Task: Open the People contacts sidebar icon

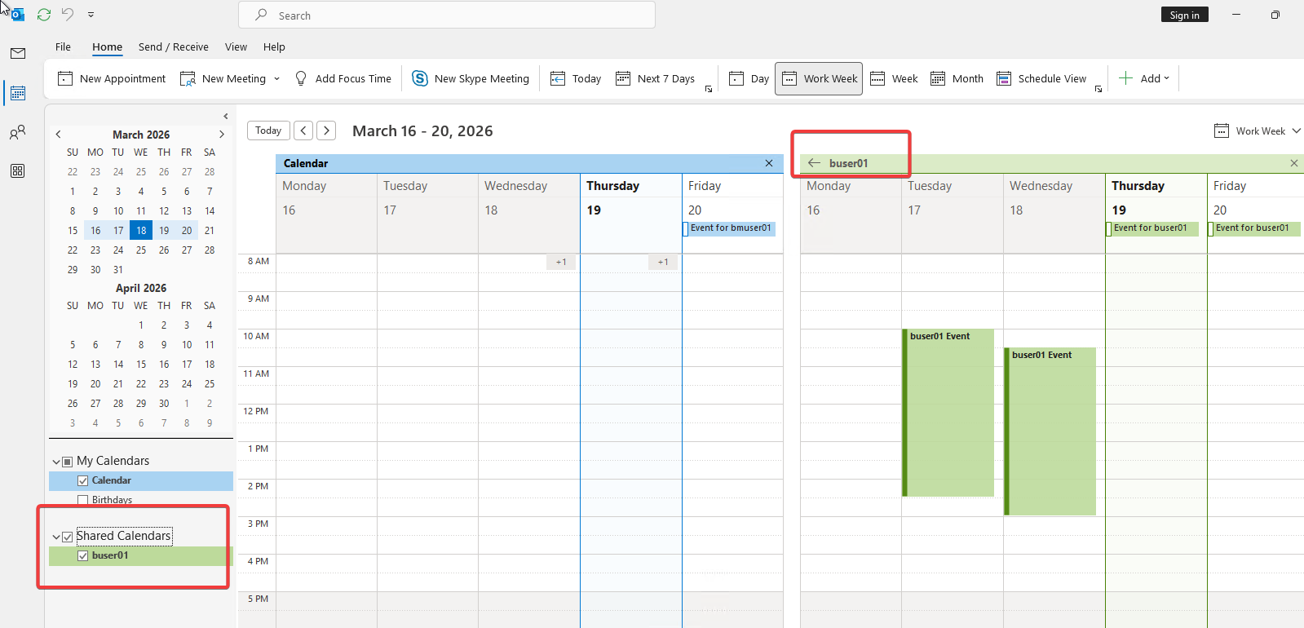Action: [x=18, y=132]
